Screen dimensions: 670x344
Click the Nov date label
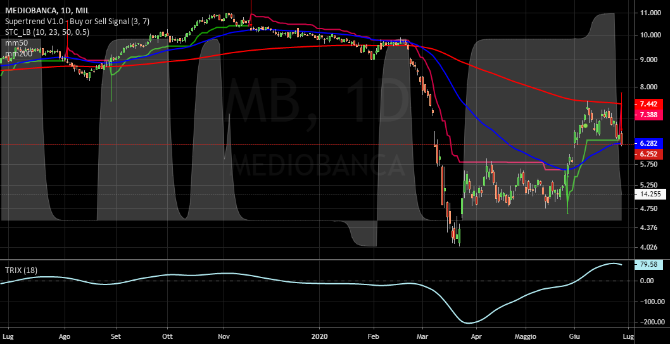224,337
